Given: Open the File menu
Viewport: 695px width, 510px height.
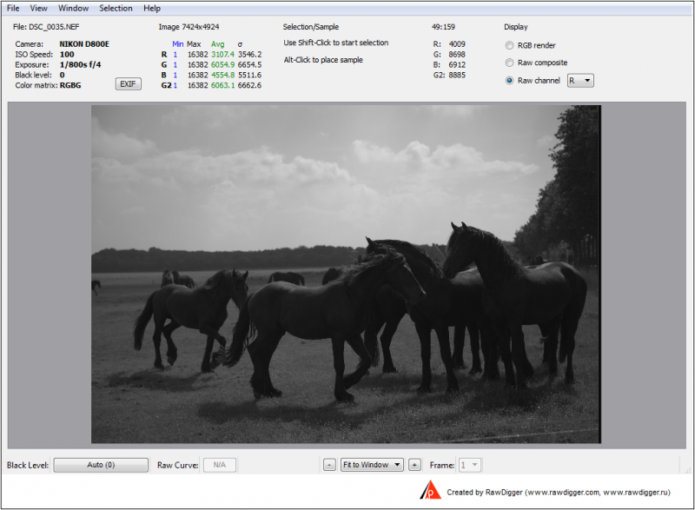Looking at the screenshot, I should [x=13, y=8].
